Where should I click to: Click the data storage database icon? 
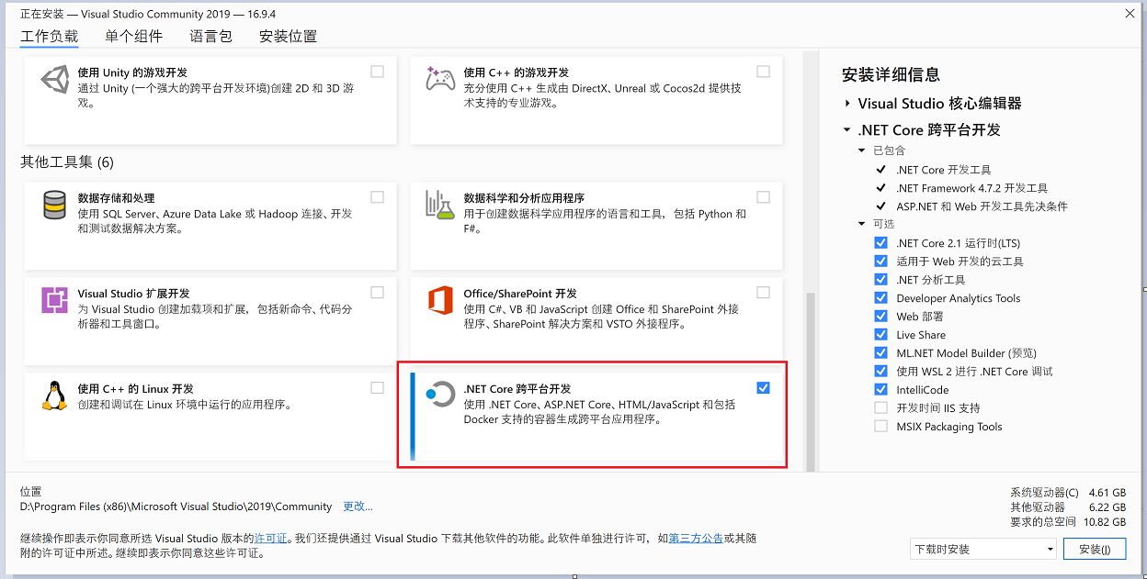click(54, 205)
